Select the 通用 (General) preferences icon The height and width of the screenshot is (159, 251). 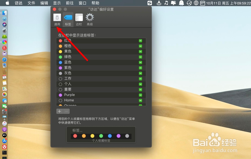tap(57, 18)
